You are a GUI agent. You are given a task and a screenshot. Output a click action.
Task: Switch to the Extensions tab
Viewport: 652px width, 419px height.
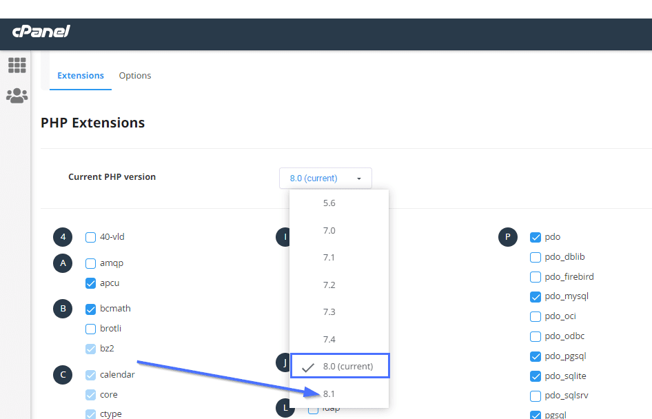point(81,76)
